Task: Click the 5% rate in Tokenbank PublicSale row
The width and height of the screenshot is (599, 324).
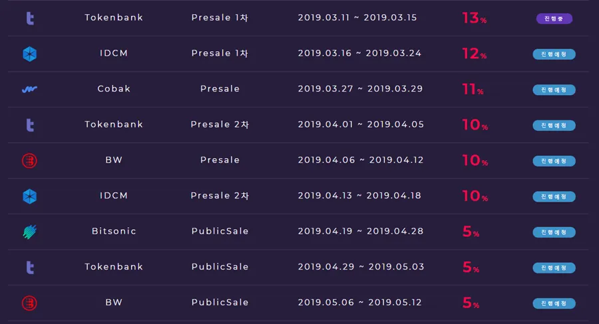Action: [471, 267]
